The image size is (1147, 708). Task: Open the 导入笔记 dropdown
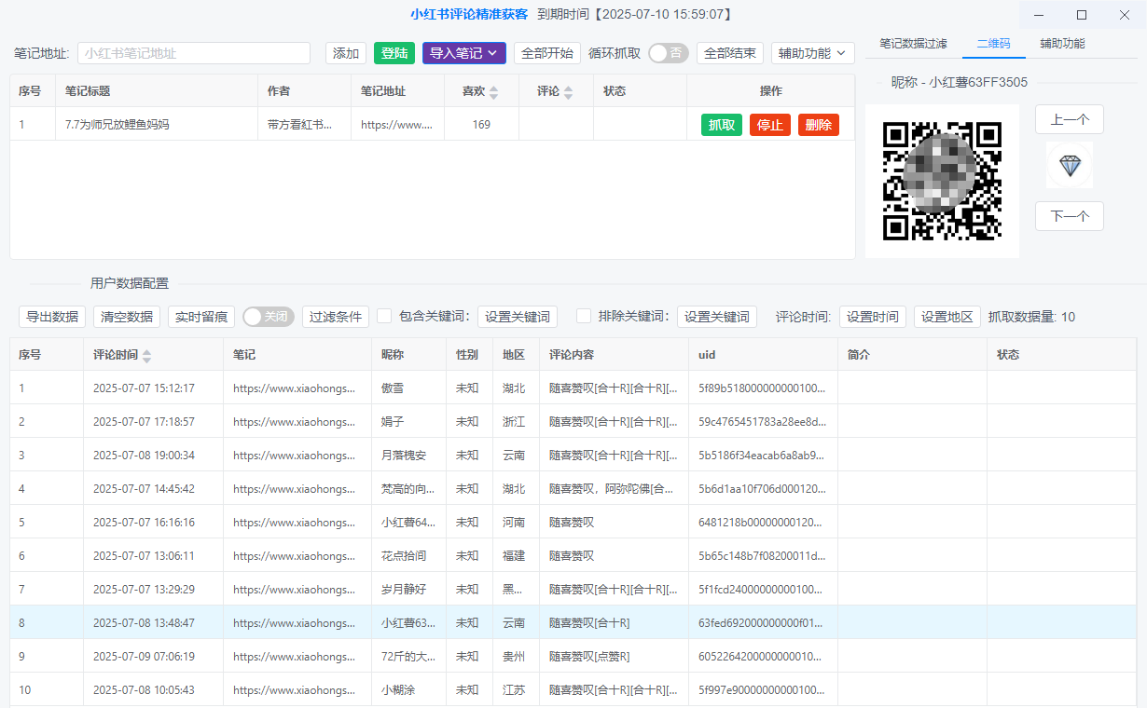pyautogui.click(x=464, y=53)
